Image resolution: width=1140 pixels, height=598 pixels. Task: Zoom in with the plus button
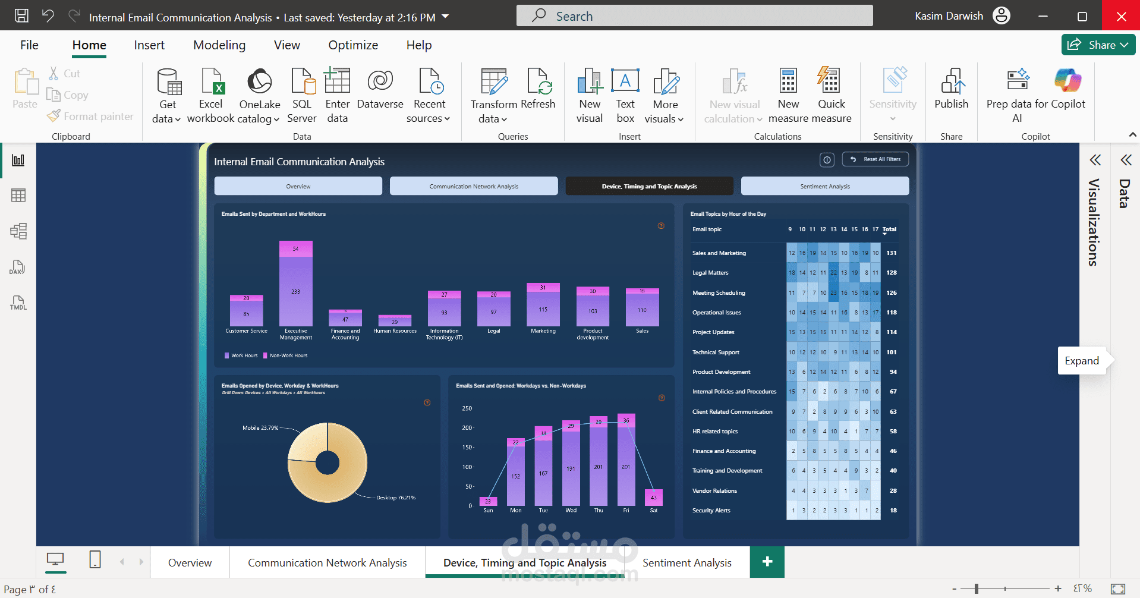[x=1058, y=588]
